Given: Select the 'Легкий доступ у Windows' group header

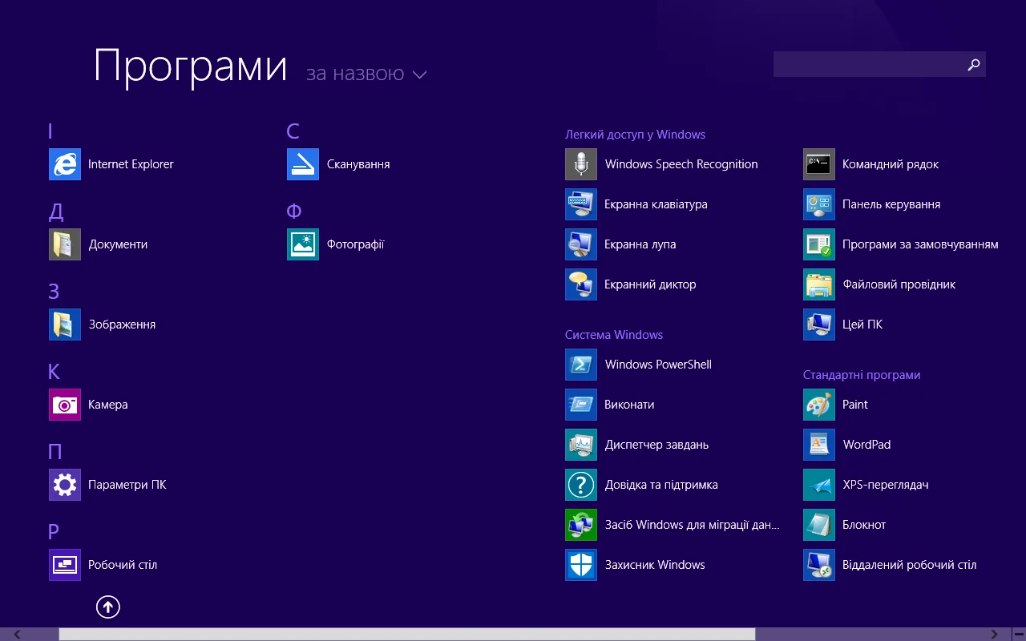Looking at the screenshot, I should [x=635, y=135].
